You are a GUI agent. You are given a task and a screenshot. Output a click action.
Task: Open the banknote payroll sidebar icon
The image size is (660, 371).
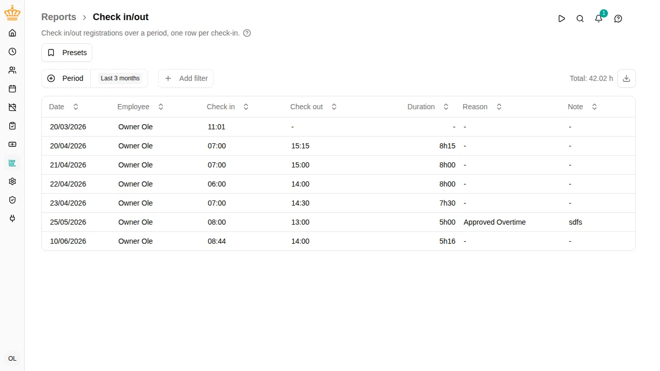click(12, 144)
